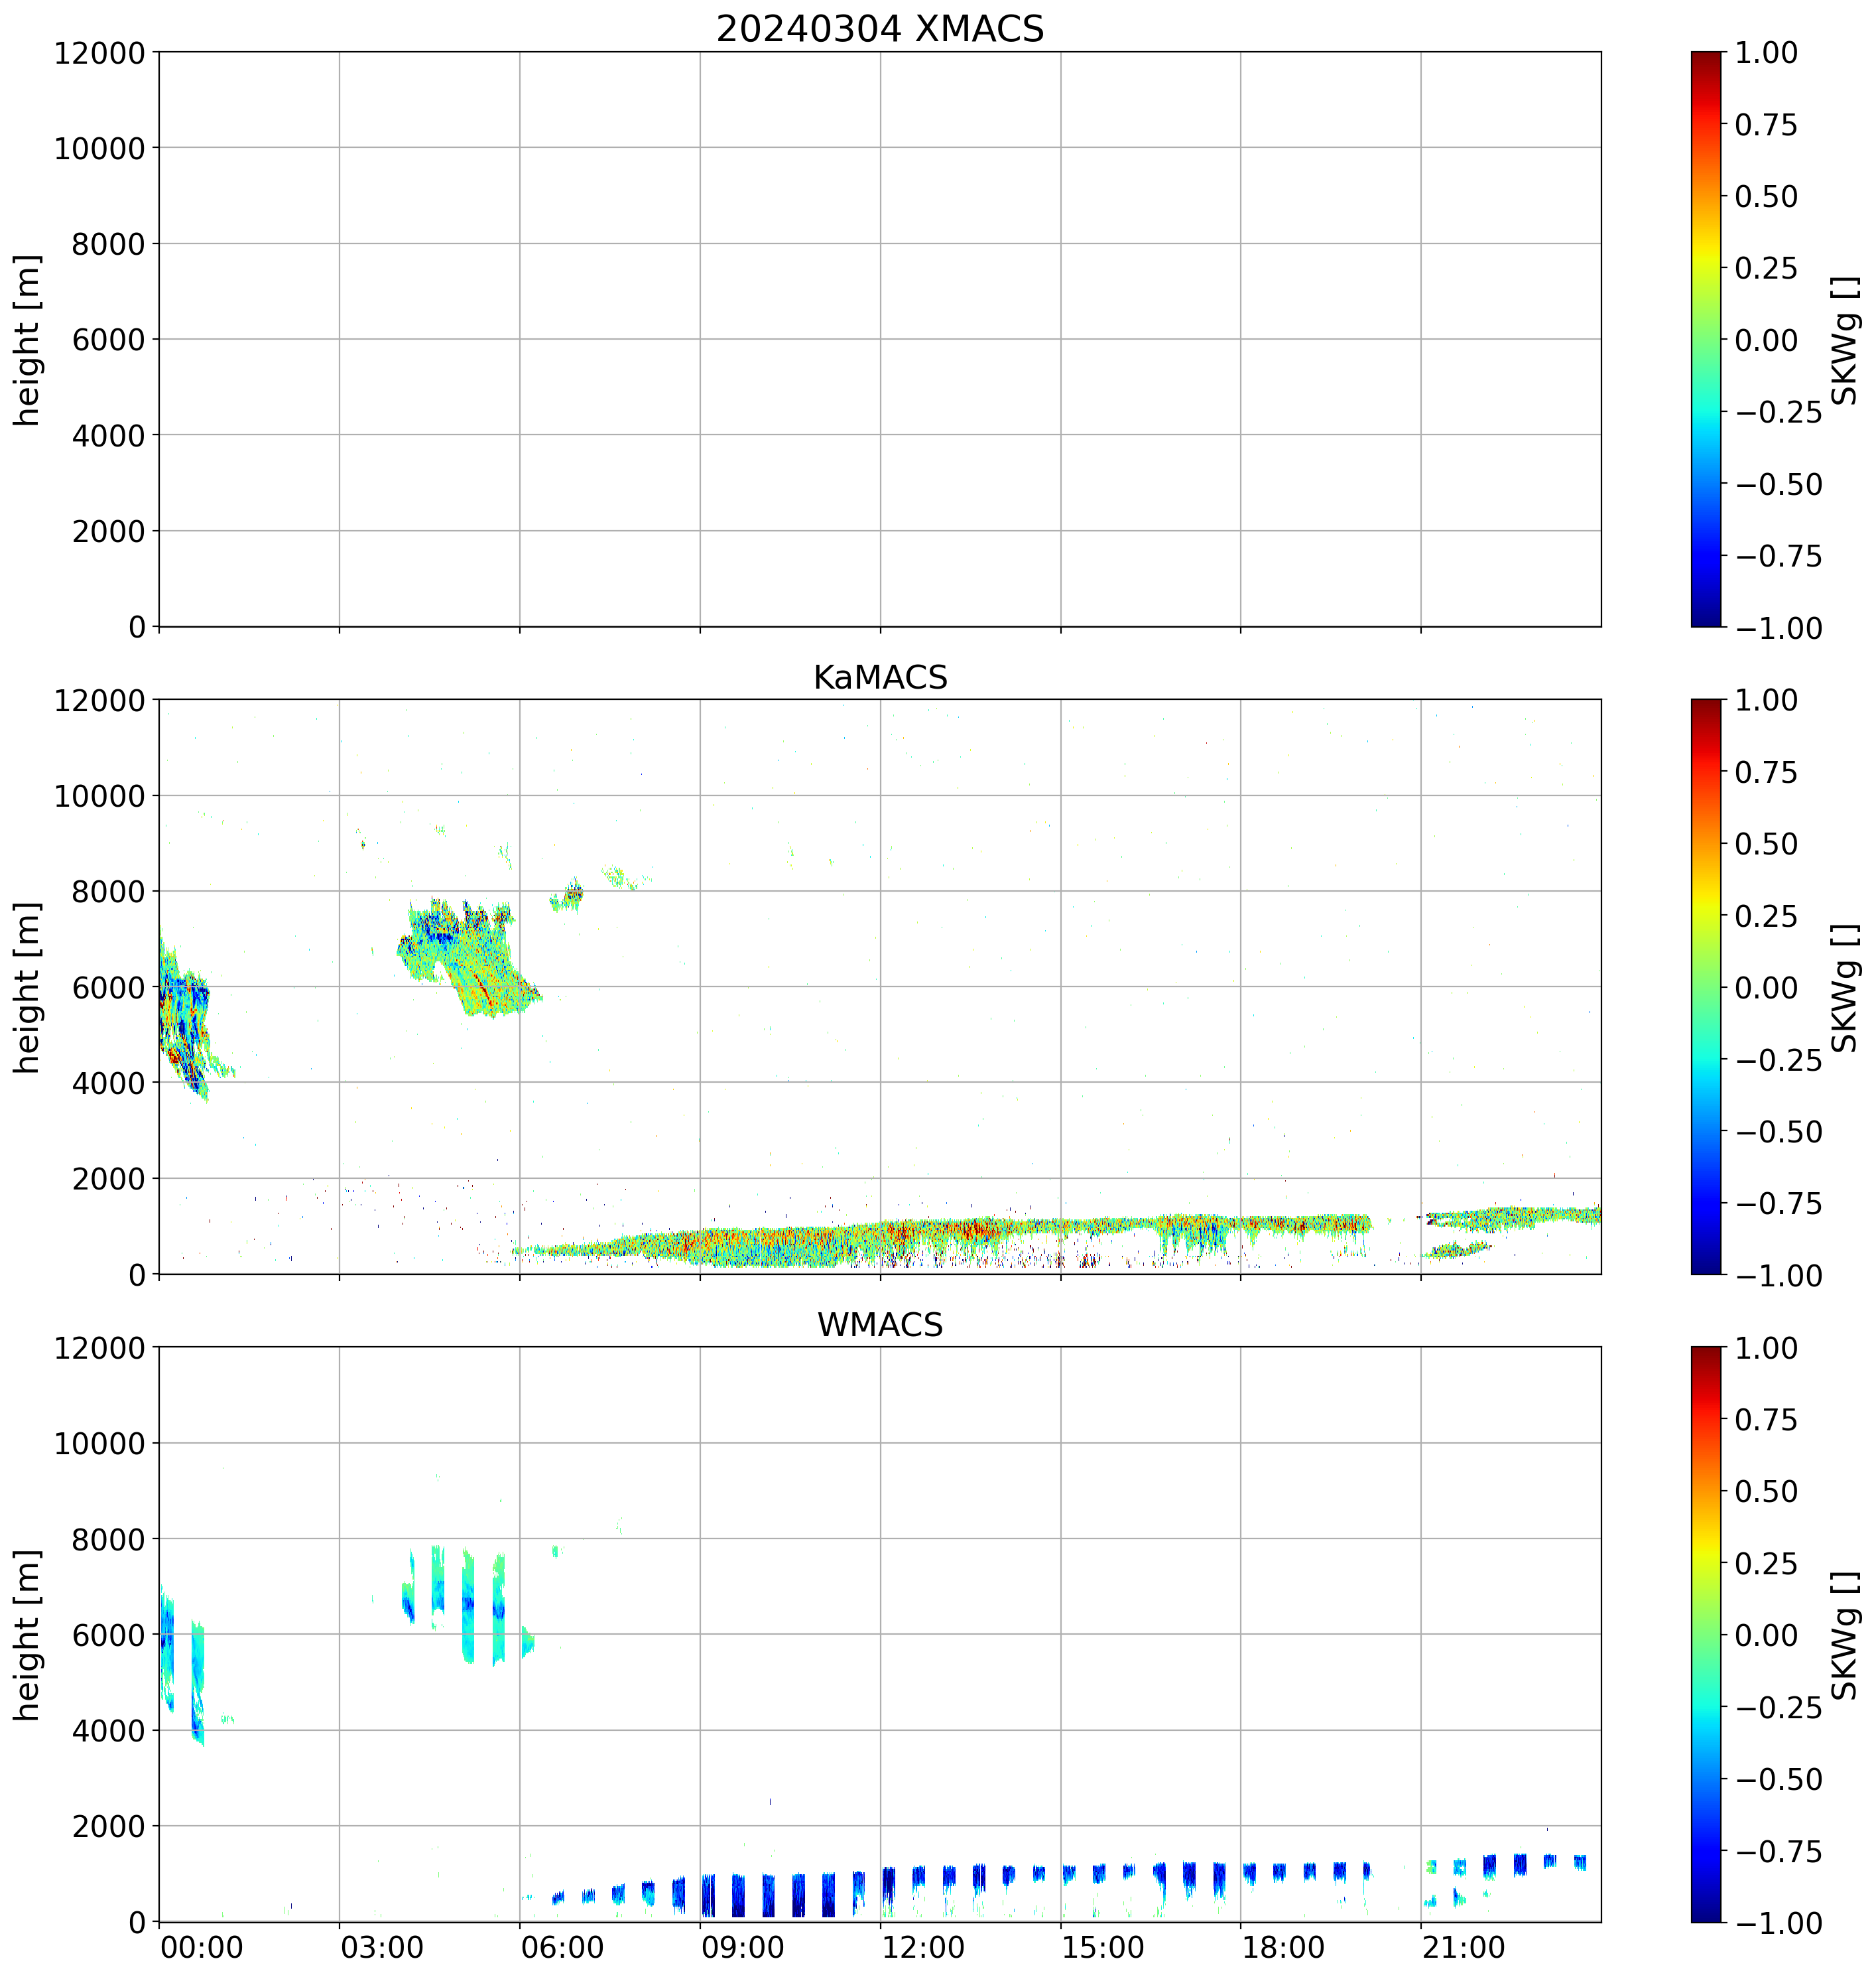
Task: Click the WMACS panel colorbar
Action: [1706, 1634]
